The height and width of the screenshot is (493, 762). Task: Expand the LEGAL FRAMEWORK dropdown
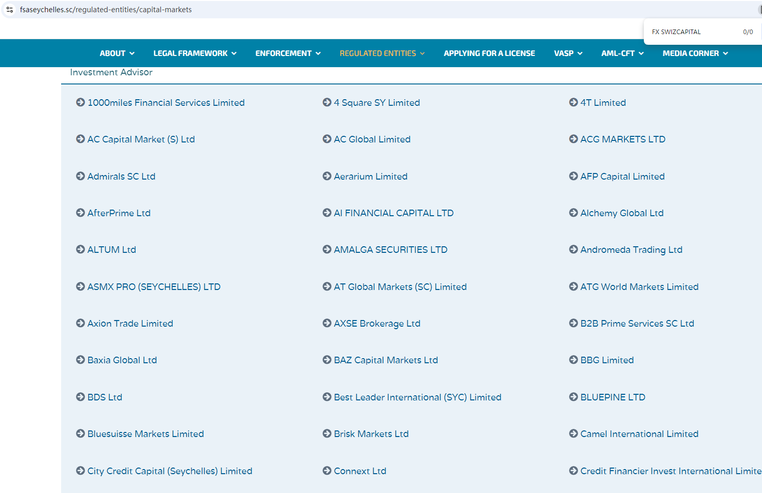point(195,53)
